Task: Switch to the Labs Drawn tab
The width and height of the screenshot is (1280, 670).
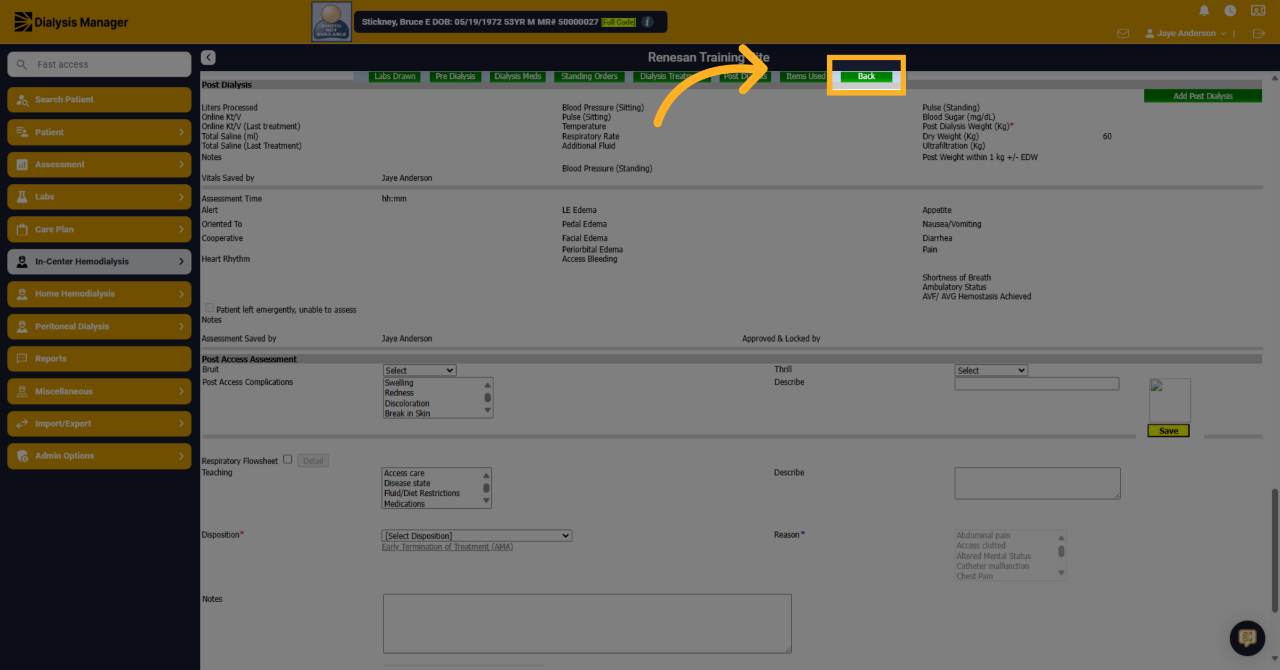Action: click(395, 76)
